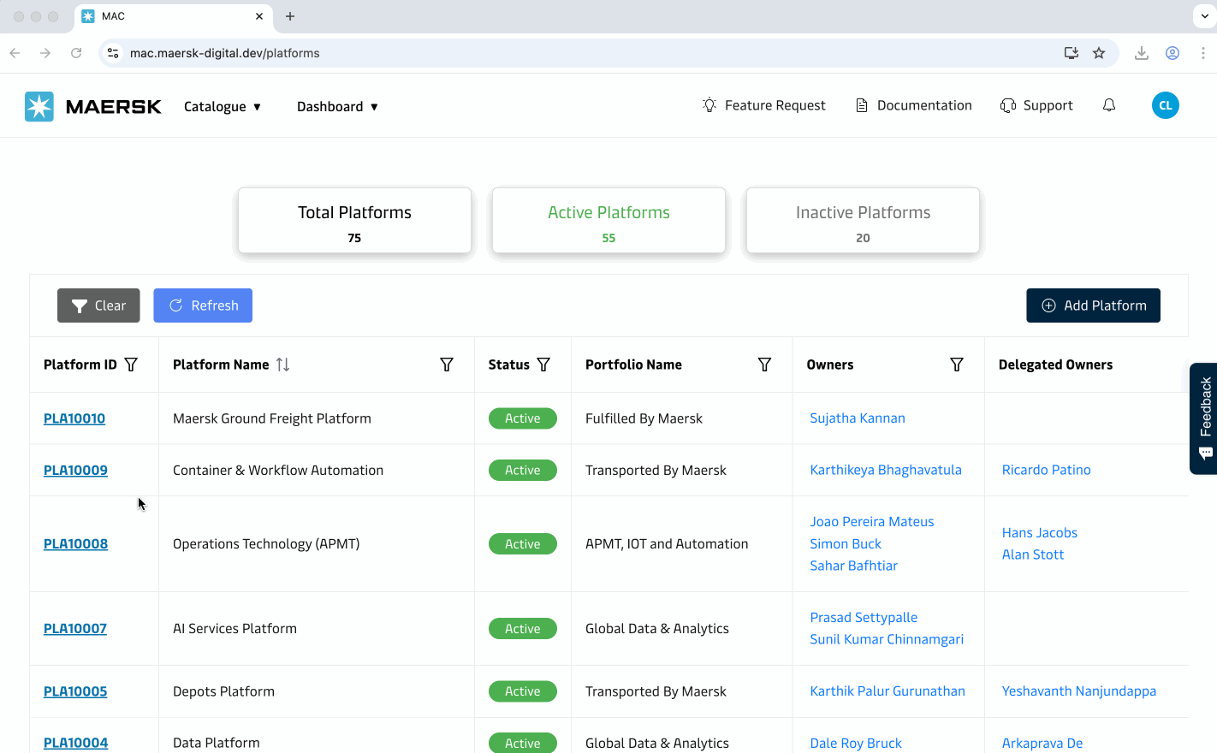
Task: Open delegated owner Yeshavanth Nanjundappa
Action: 1079,691
